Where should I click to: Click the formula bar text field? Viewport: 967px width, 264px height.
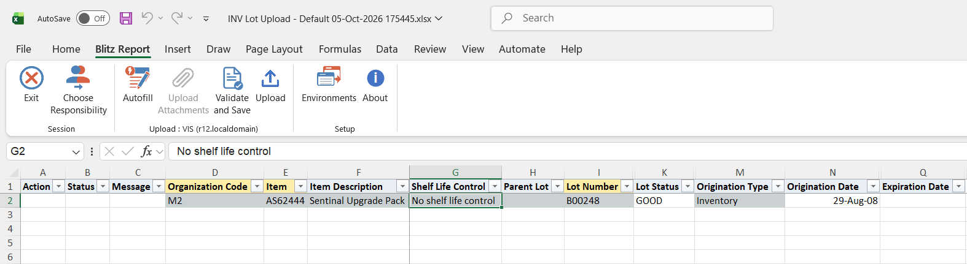pyautogui.click(x=568, y=151)
